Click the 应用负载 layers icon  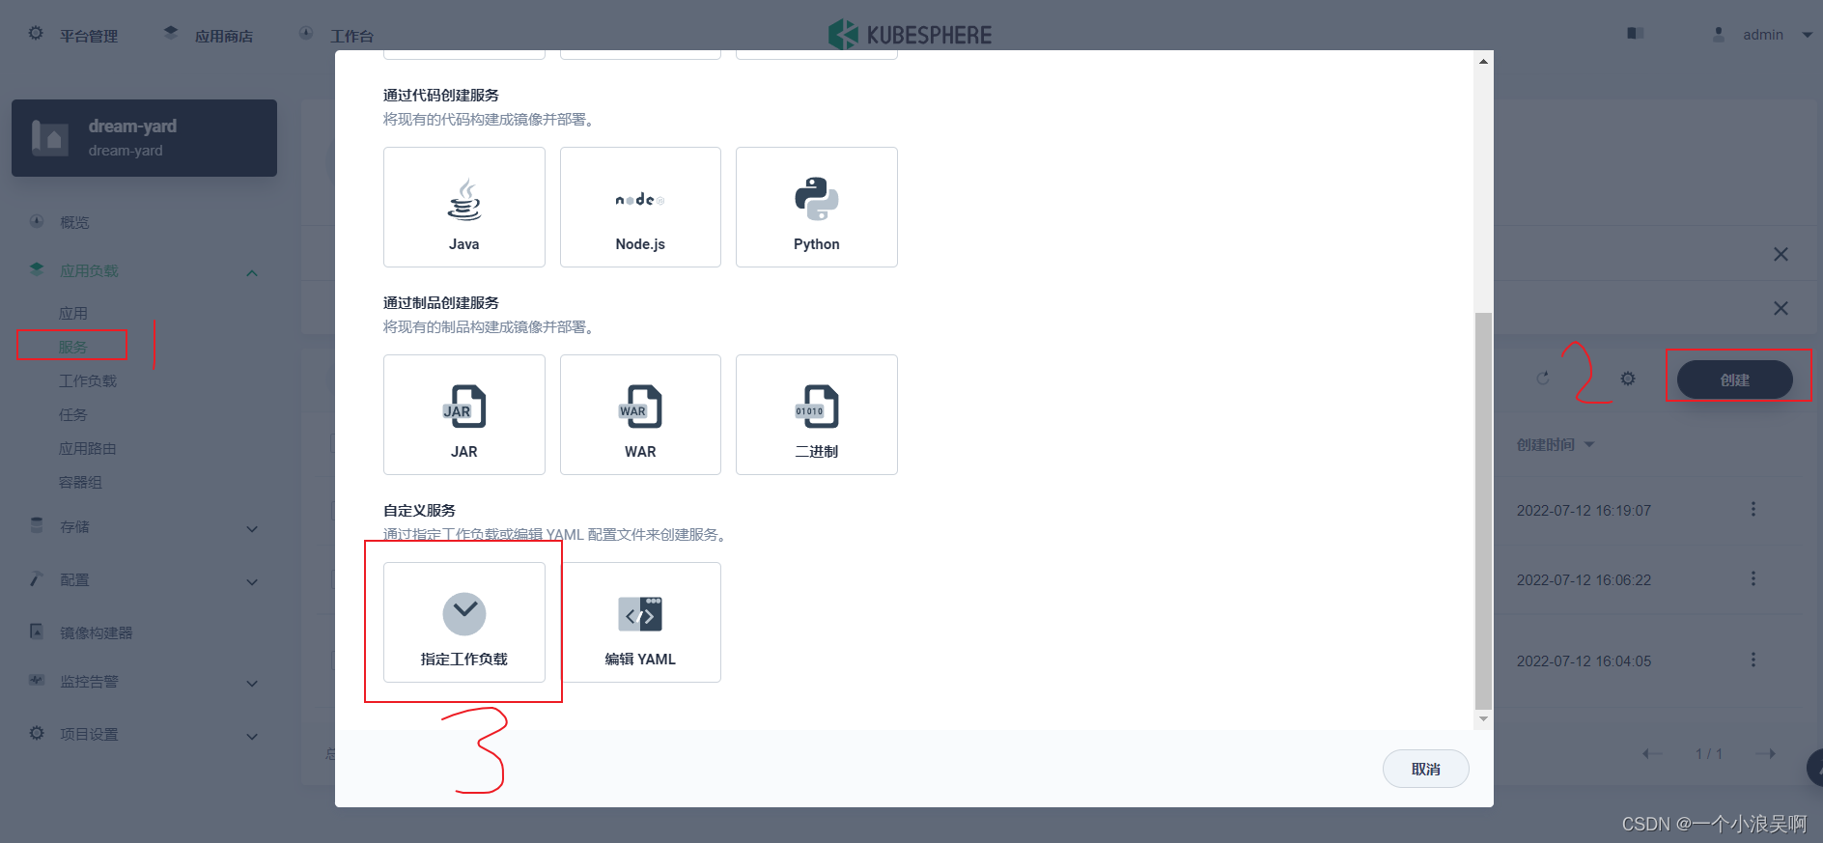pos(37,269)
